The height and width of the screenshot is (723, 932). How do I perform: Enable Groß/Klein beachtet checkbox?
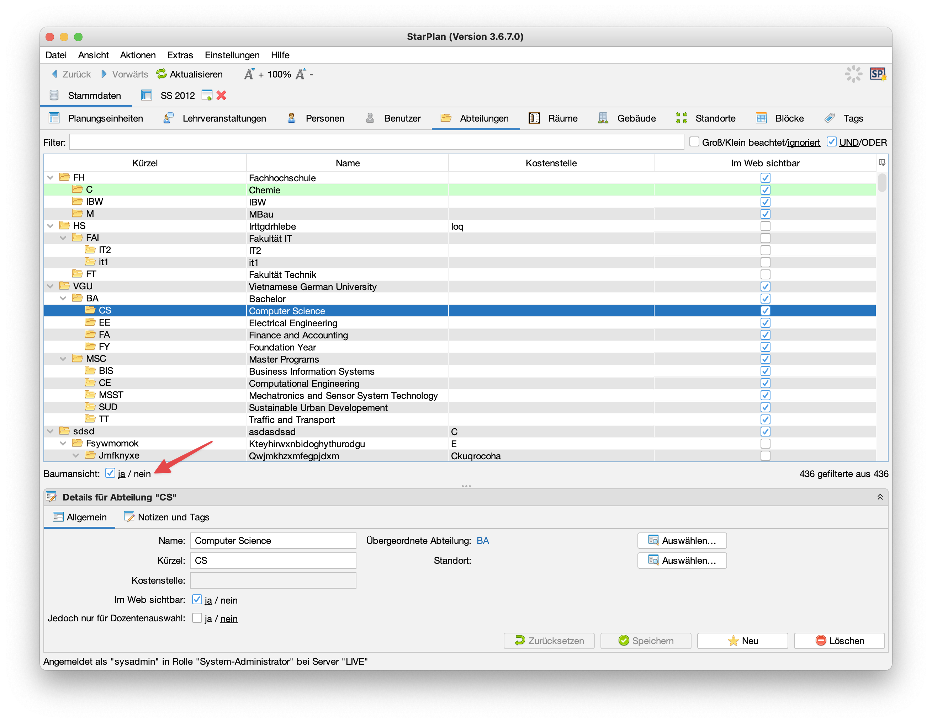tap(694, 142)
